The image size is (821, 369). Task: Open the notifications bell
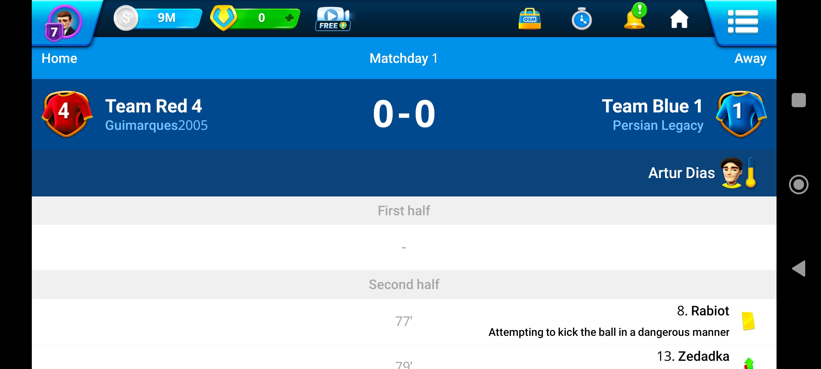(x=635, y=18)
